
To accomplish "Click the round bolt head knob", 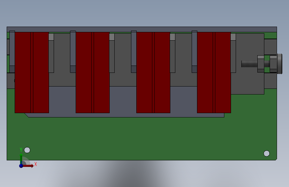I will click(280, 64).
